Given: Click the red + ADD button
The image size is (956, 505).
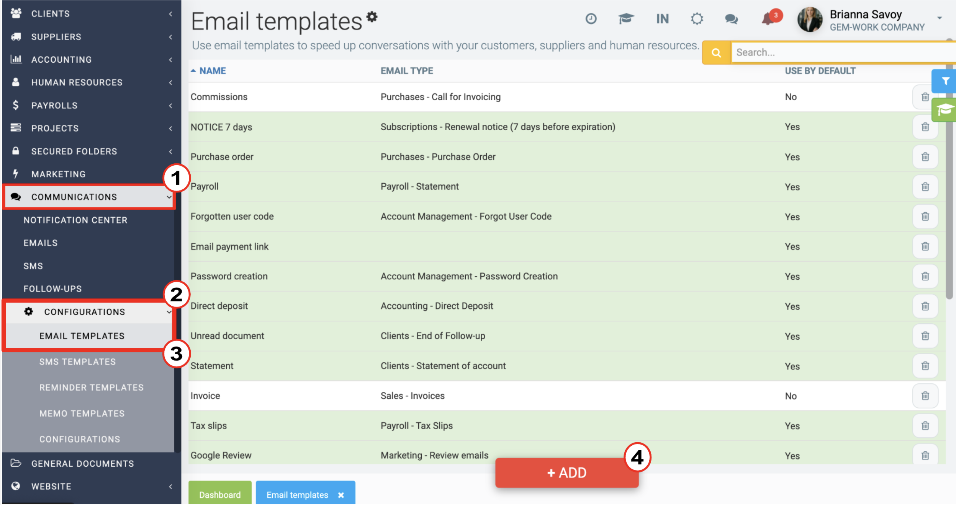Looking at the screenshot, I should 567,473.
